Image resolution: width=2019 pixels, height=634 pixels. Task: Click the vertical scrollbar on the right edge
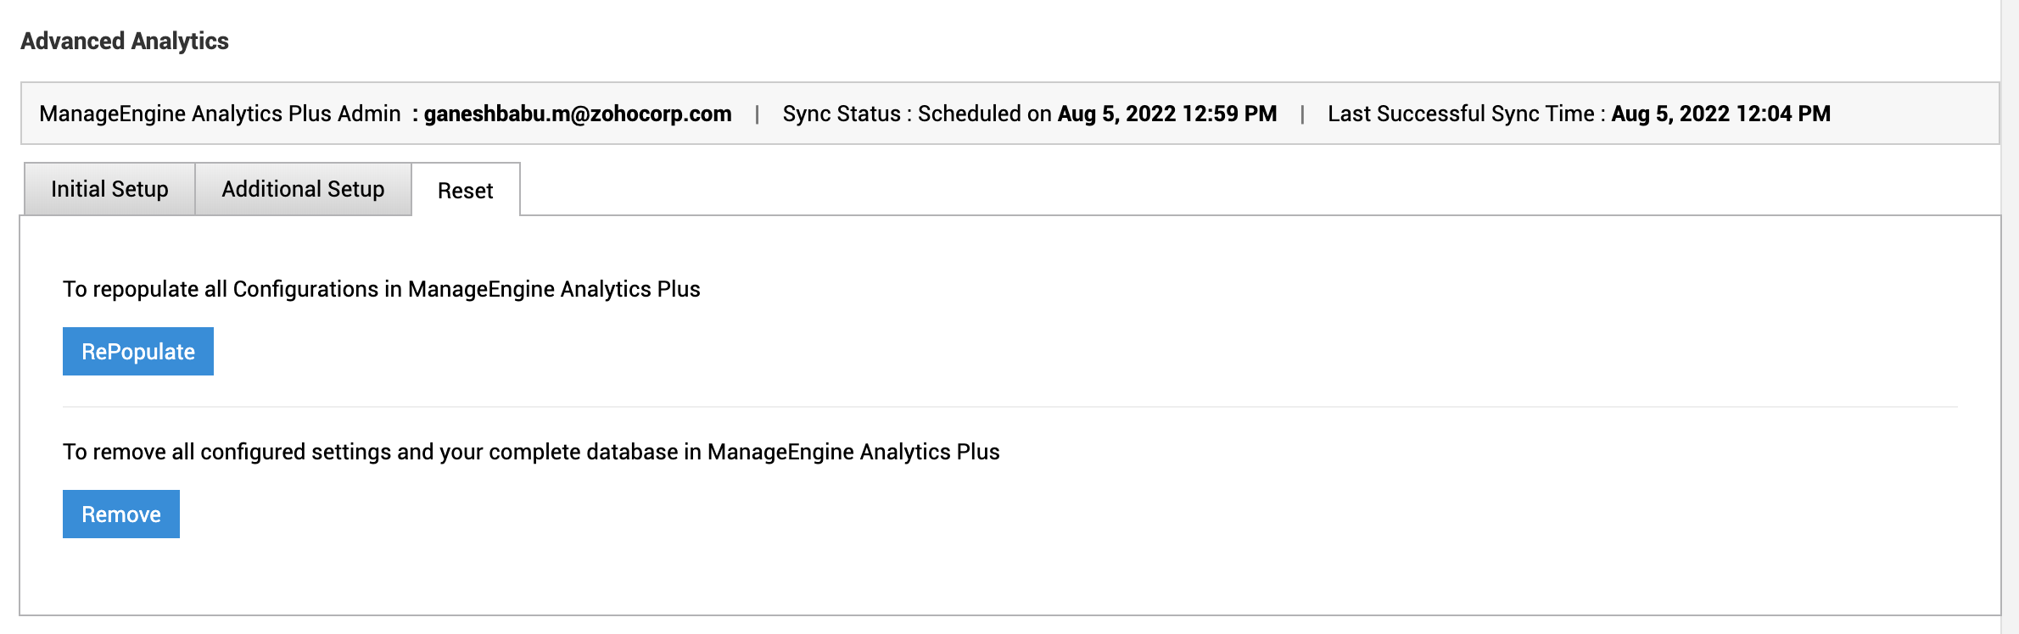coord(2010,317)
